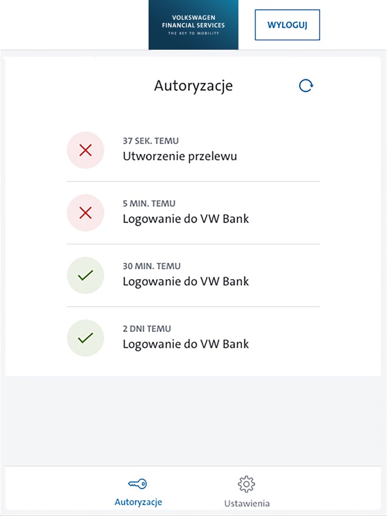Screen dimensions: 387x516
Task: Click the red X icon for the 5-minute-old login
Action: pyautogui.click(x=85, y=213)
